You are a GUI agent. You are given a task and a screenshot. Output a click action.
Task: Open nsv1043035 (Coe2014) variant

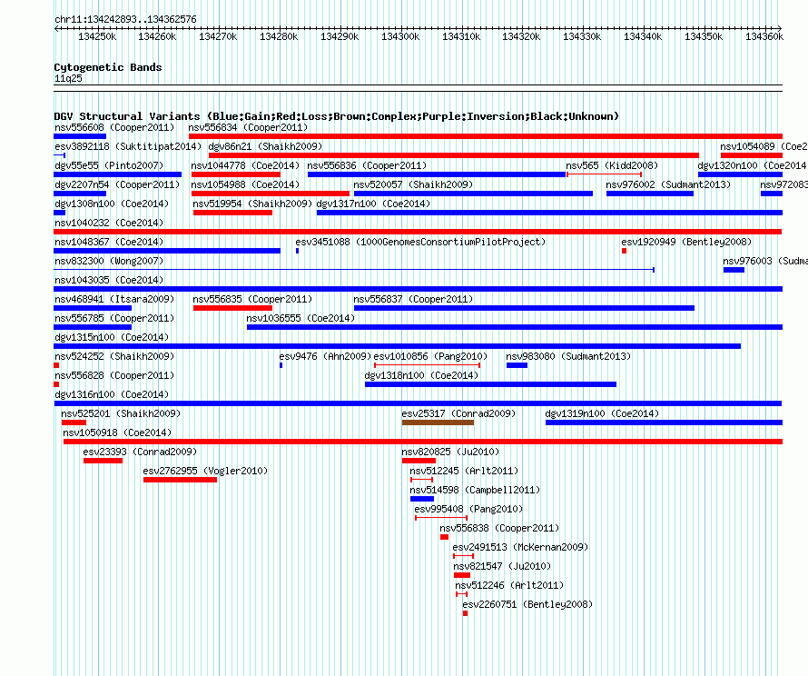[x=109, y=280]
